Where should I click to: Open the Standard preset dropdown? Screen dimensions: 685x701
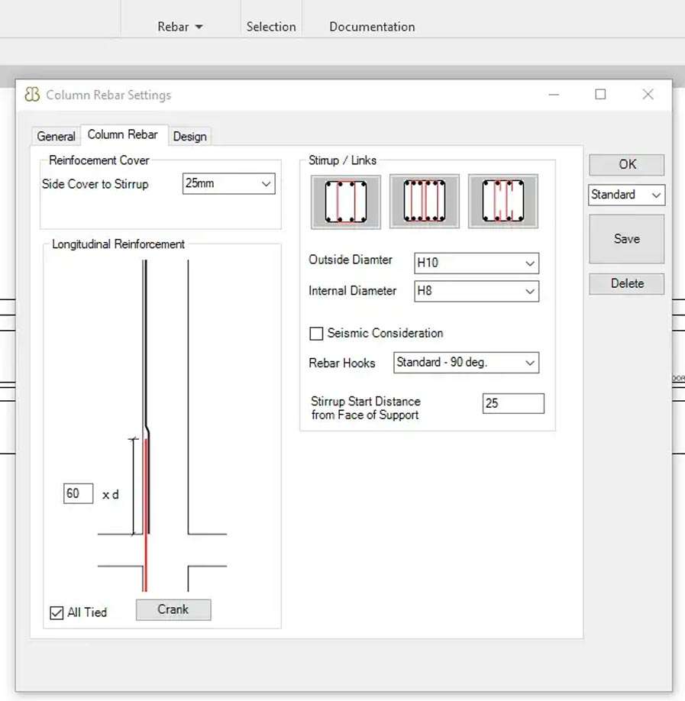coord(626,195)
